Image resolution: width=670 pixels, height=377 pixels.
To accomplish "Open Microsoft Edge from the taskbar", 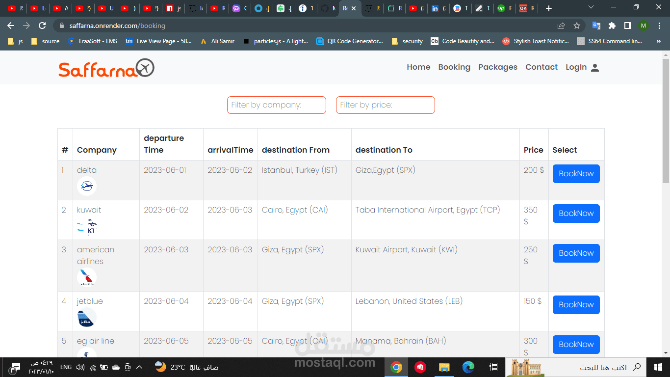I will pos(468,367).
